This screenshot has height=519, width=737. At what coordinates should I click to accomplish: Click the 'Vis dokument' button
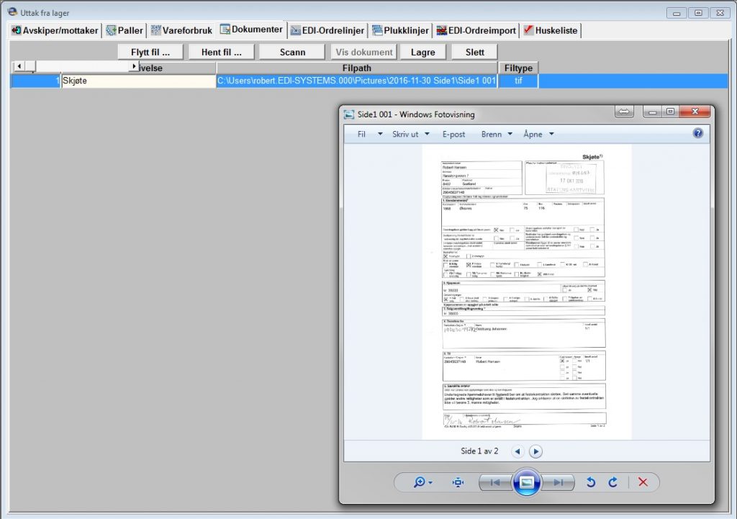click(363, 52)
